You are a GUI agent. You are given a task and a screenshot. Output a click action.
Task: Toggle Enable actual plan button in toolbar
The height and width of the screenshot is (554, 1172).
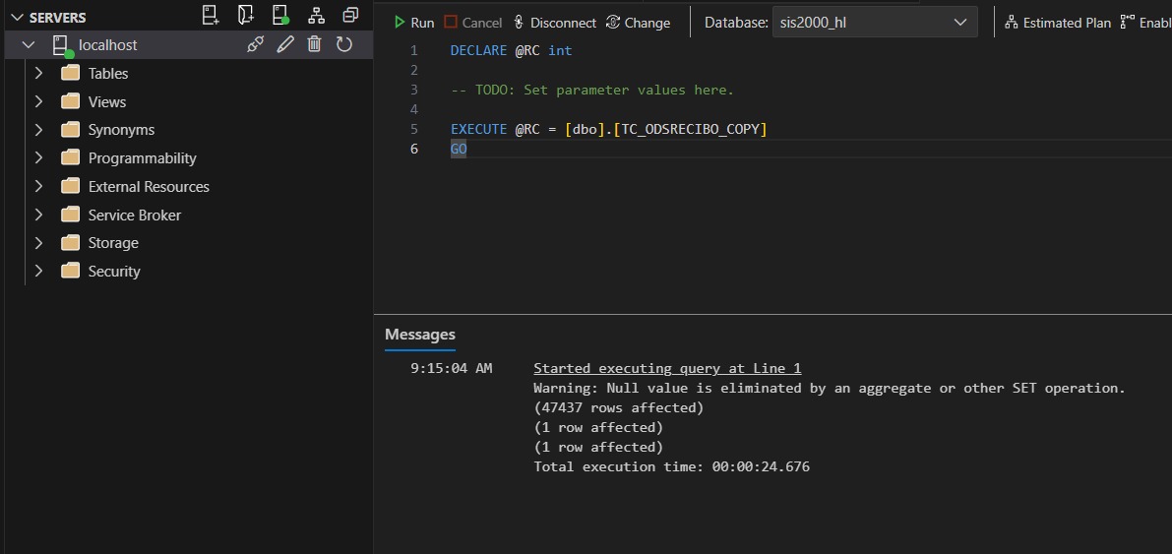[x=1145, y=23]
